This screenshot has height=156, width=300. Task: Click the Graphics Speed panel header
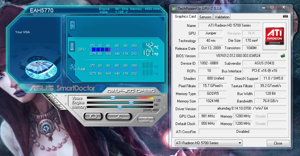coord(131,91)
